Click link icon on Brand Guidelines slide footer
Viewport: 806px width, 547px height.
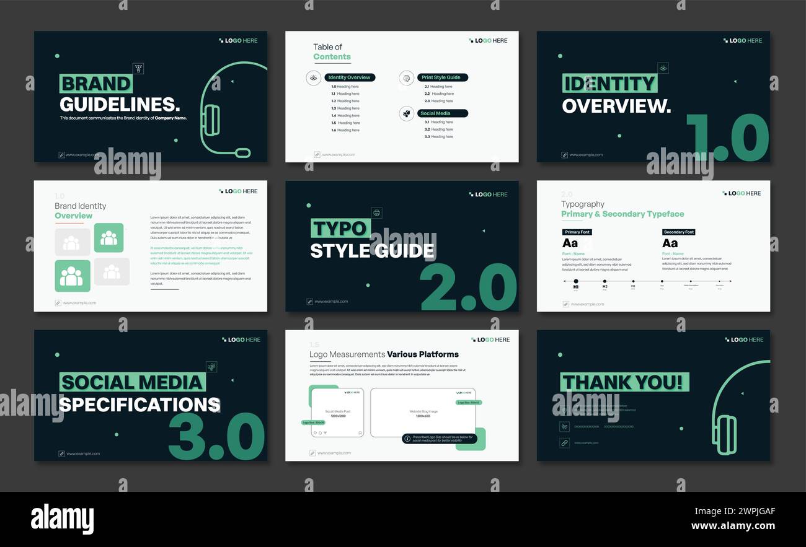point(61,155)
